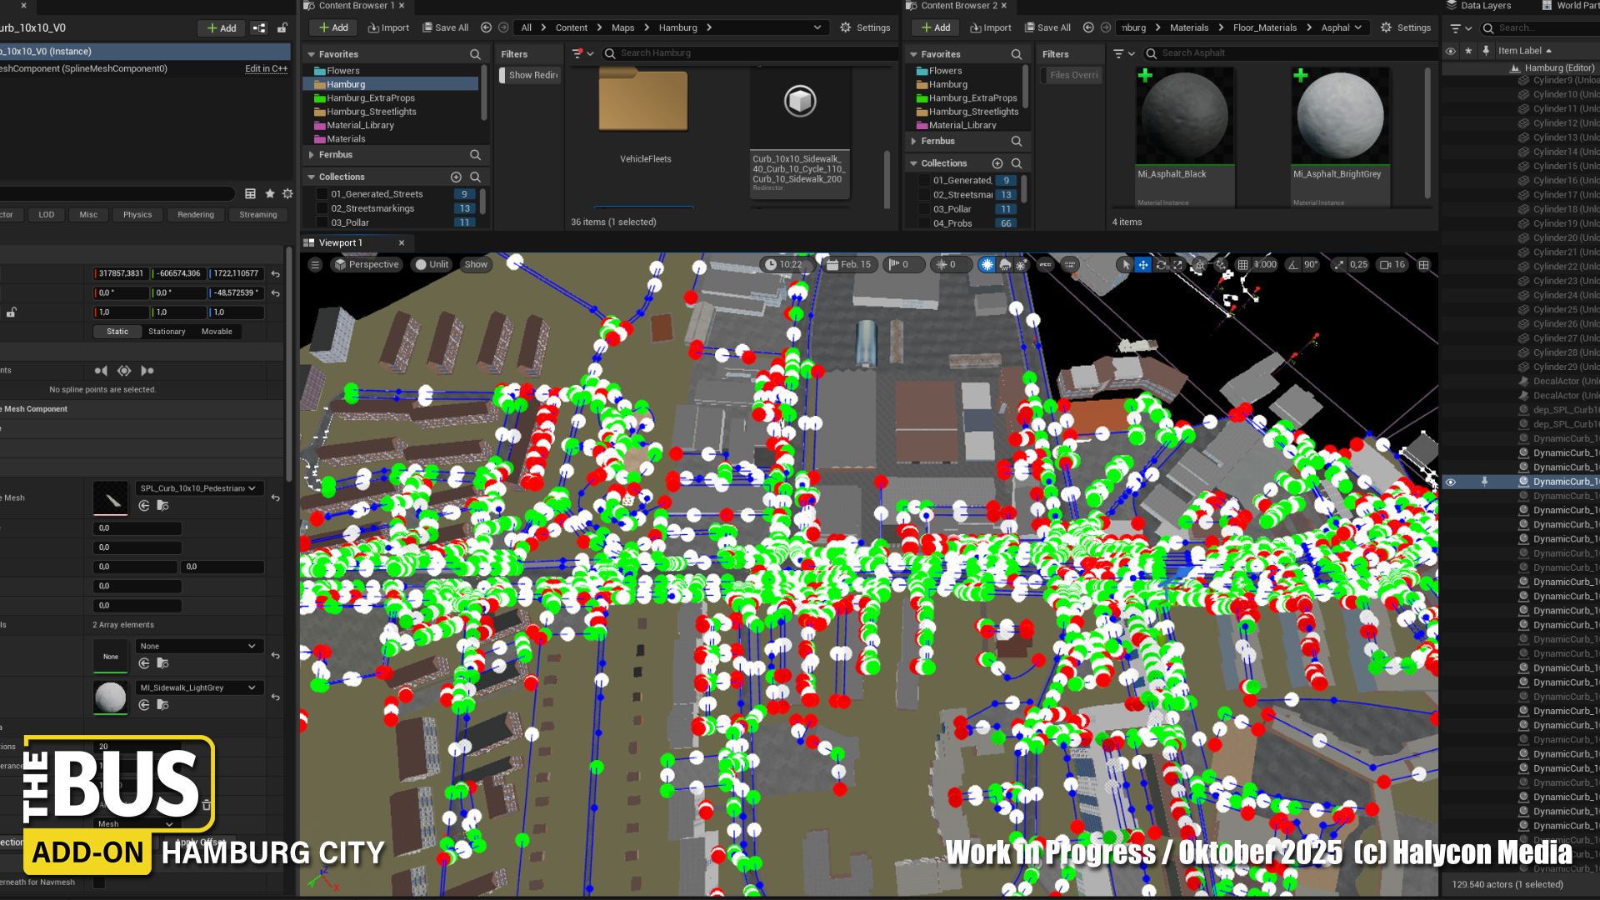1600x900 pixels.
Task: Browse to SPL_Curb mesh in content browser icon
Action: tap(163, 506)
